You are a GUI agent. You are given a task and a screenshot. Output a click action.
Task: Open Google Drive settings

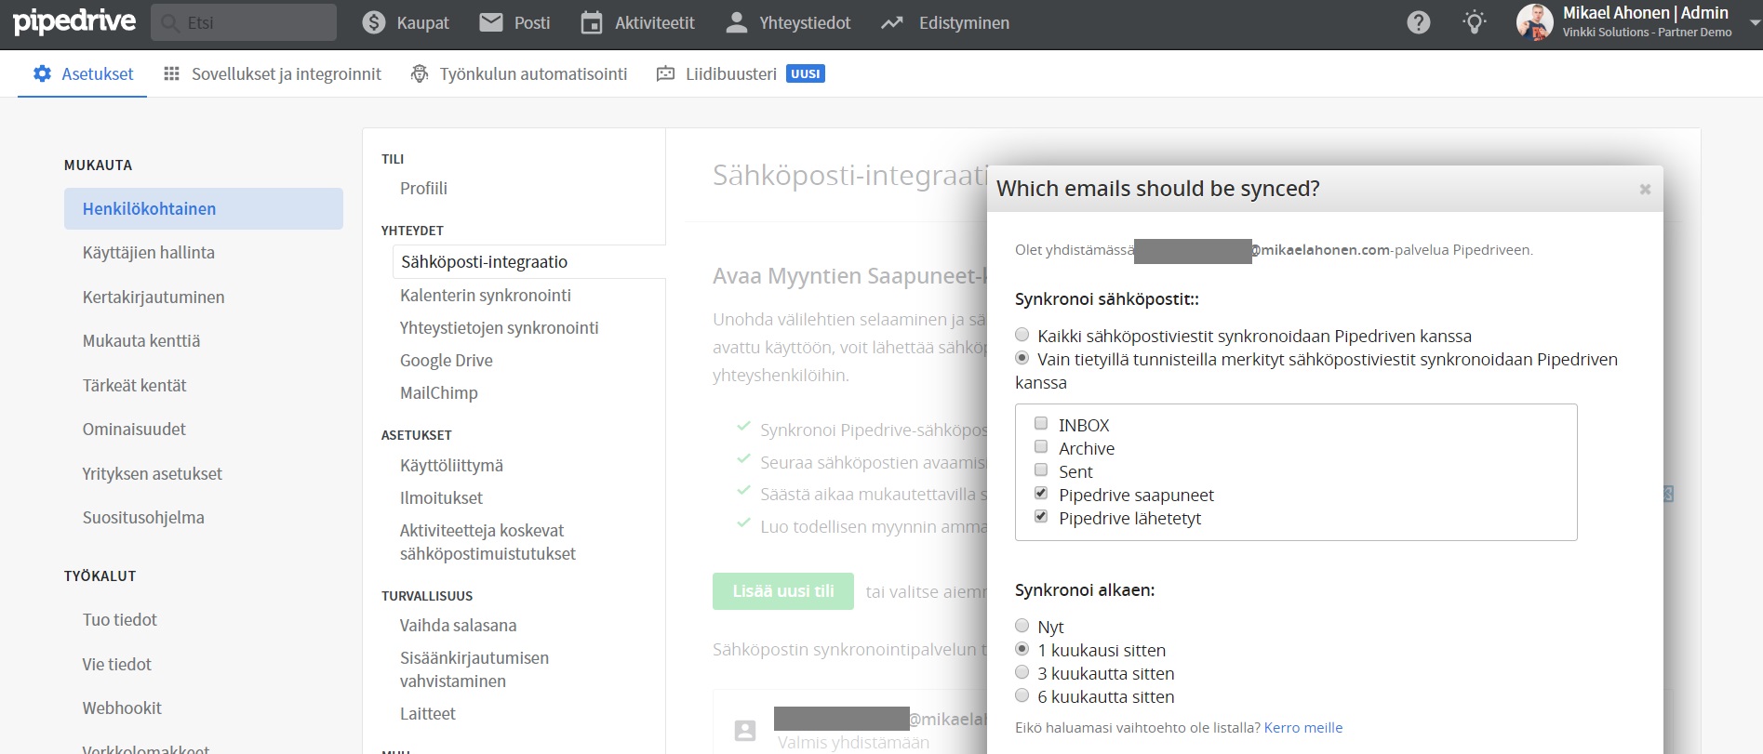447,361
